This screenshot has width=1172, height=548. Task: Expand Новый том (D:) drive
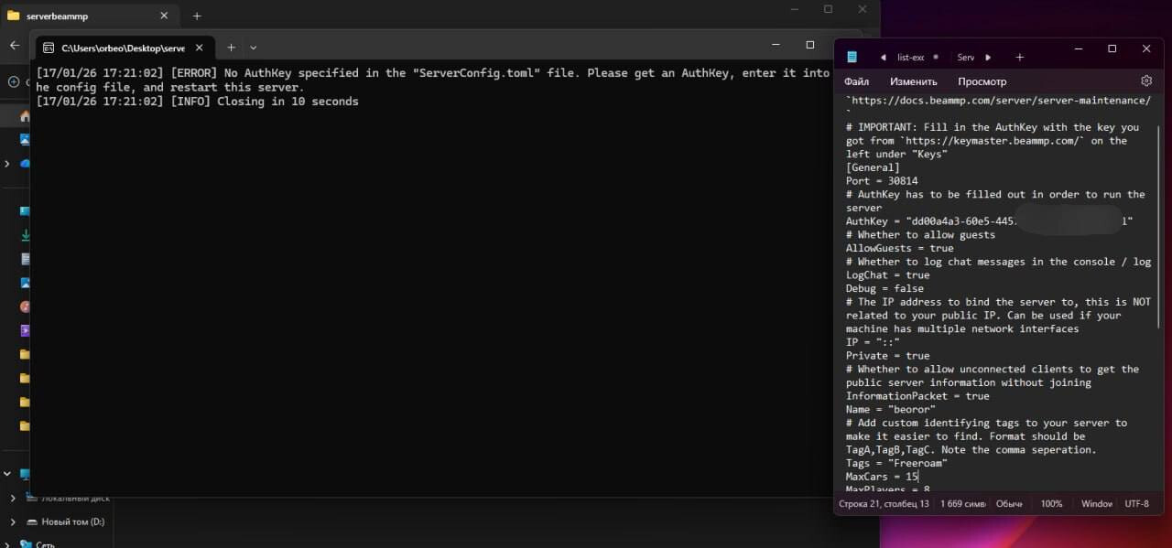click(x=13, y=521)
